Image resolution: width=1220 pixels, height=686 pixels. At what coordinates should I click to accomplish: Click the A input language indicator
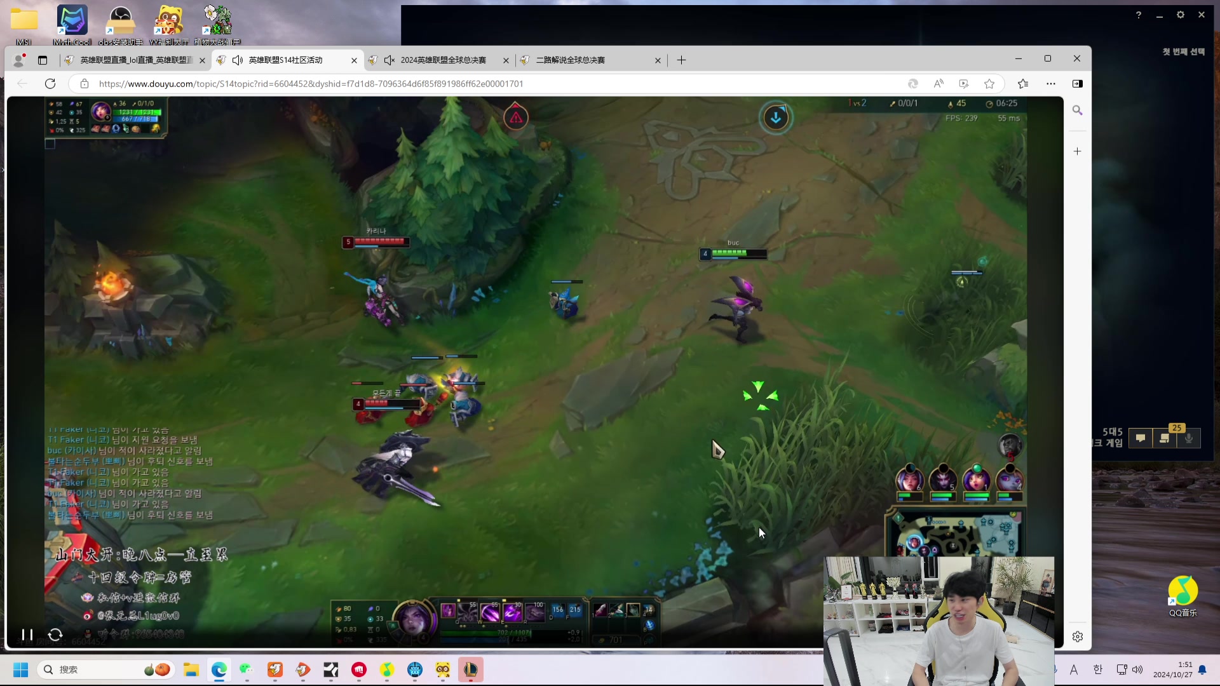coord(1074,669)
